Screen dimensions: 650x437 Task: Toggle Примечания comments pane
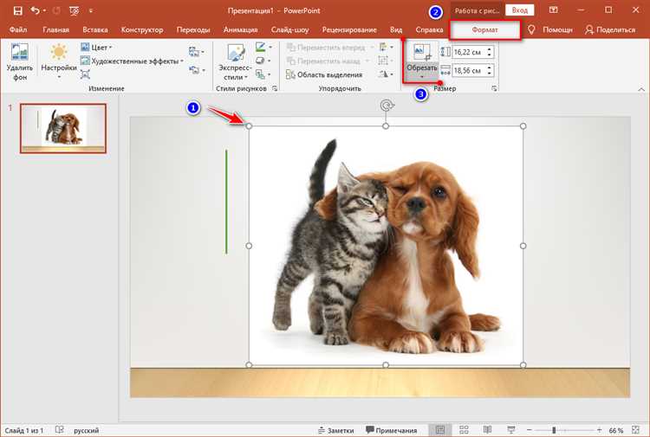(x=392, y=430)
